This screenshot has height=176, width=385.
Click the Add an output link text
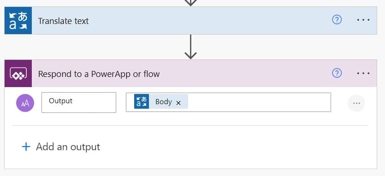tap(68, 147)
